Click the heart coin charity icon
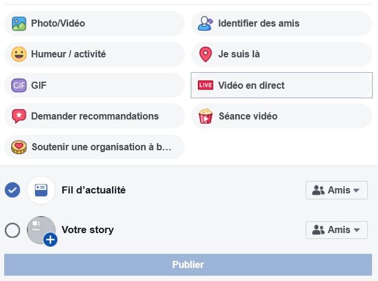Screen dimensions: 378x281 pyautogui.click(x=19, y=147)
